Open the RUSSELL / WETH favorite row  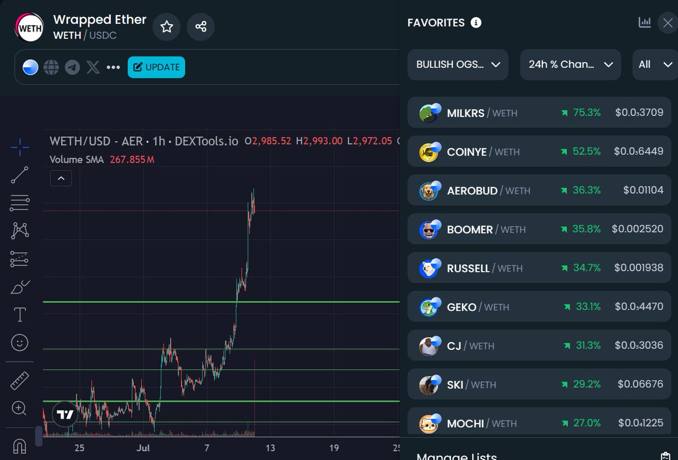pos(538,268)
